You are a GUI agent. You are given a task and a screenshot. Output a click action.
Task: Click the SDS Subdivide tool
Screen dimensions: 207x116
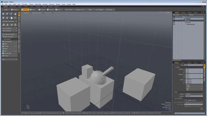click(x=10, y=42)
